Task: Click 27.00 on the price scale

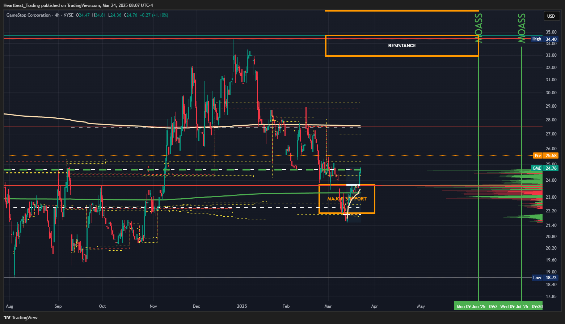Action: point(551,134)
